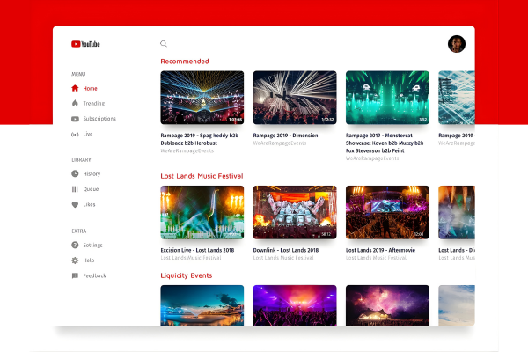The height and width of the screenshot is (352, 528).
Task: Click the Likes heart icon
Action: pyautogui.click(x=75, y=204)
